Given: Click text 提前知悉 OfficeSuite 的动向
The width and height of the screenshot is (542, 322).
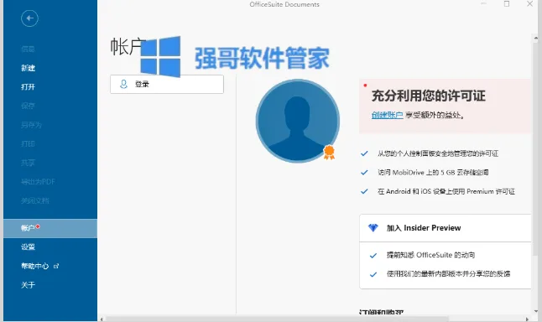Looking at the screenshot, I should pyautogui.click(x=430, y=255).
